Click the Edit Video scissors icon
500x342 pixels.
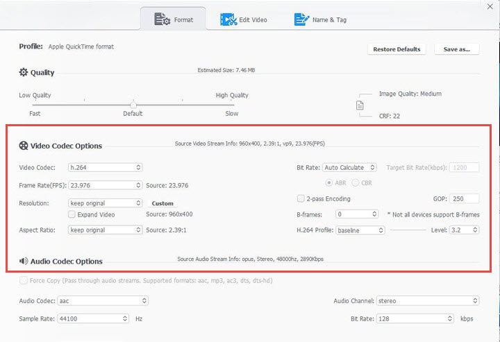pos(228,19)
